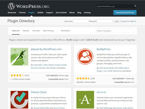Open the Akismet plugin green icon
This screenshot has width=145, height=109.
[85, 100]
